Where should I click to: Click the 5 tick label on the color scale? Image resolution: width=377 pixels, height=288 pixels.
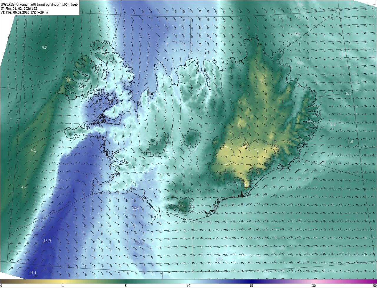click(126, 286)
